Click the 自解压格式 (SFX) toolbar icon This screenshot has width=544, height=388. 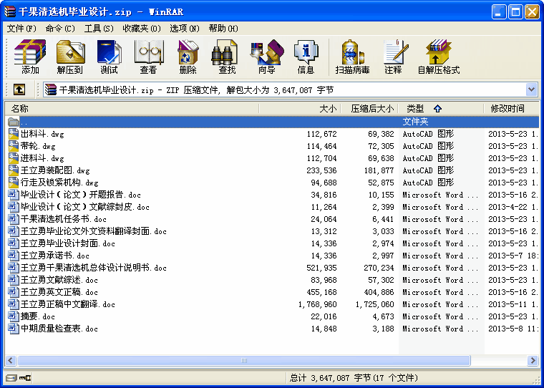tap(438, 57)
